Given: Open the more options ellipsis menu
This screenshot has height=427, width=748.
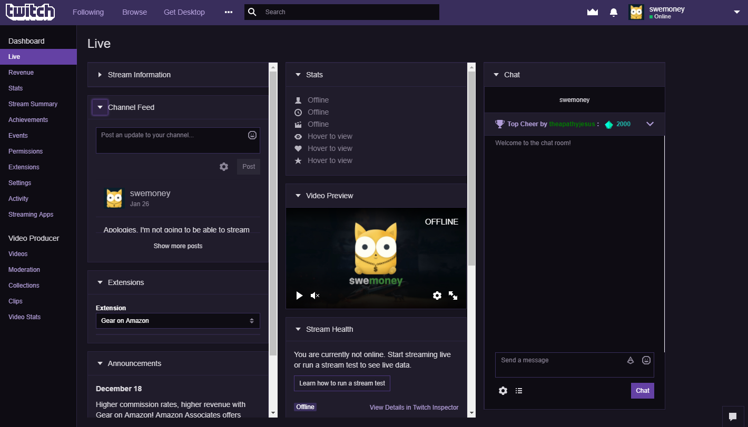Looking at the screenshot, I should click(229, 12).
